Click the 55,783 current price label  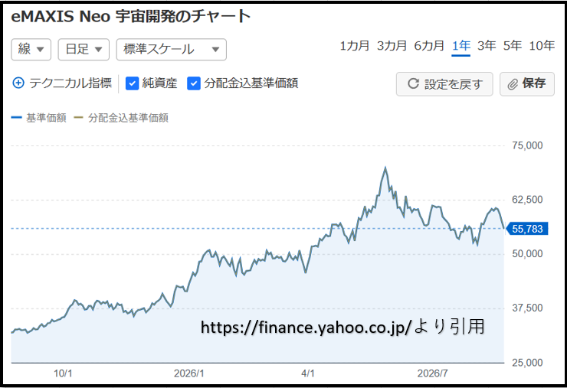(528, 229)
